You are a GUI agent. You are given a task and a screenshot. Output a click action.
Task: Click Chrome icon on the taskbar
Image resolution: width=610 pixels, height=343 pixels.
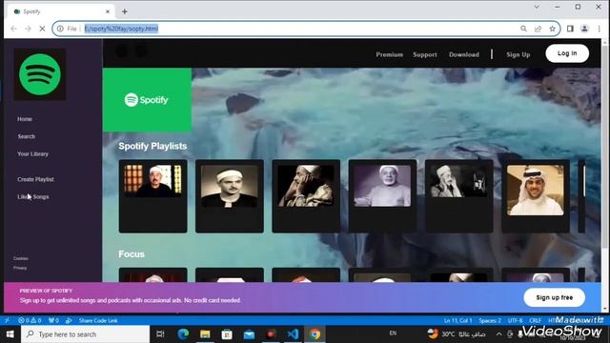pos(315,334)
